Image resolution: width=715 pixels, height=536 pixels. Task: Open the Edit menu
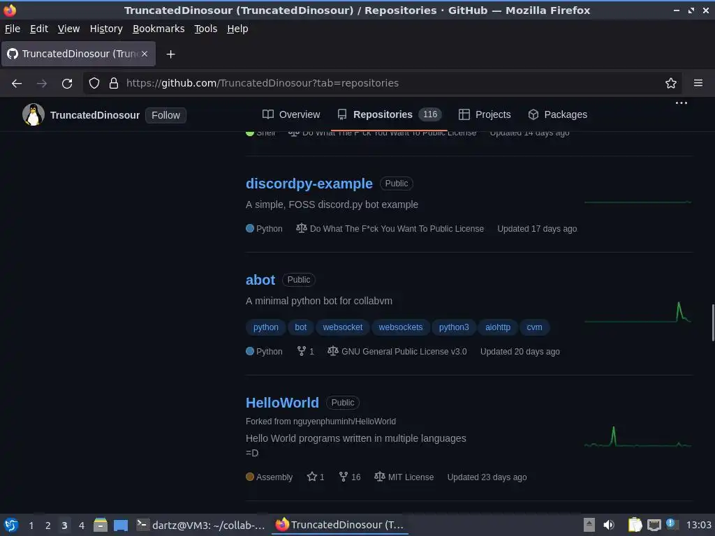(x=39, y=29)
